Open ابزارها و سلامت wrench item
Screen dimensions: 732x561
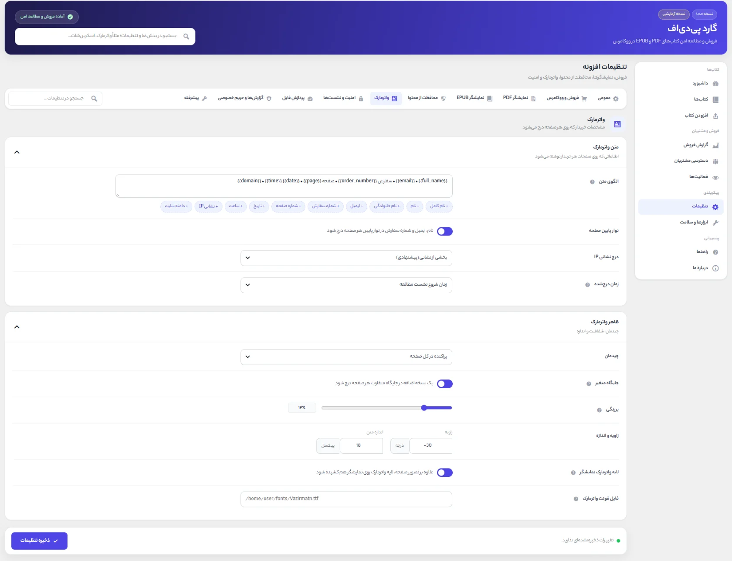click(x=681, y=222)
